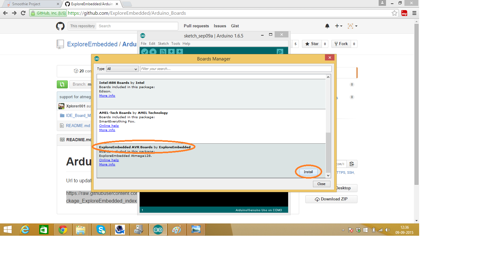Open Windows Start button
Viewport: 502px width, 275px height.
(7, 230)
